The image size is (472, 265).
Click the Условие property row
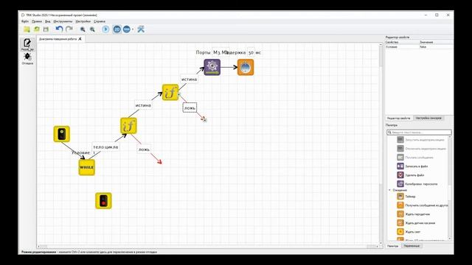click(x=420, y=47)
